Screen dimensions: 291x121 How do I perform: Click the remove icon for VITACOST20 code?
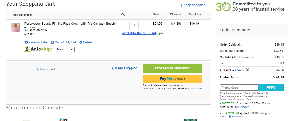tap(230, 117)
